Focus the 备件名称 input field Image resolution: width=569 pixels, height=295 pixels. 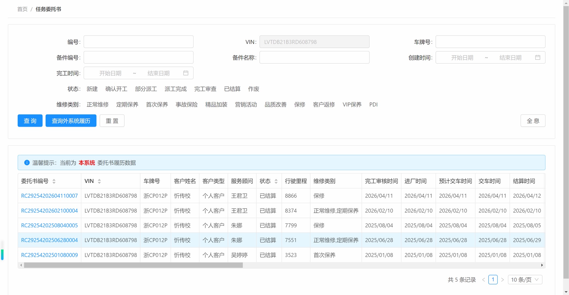click(x=314, y=57)
